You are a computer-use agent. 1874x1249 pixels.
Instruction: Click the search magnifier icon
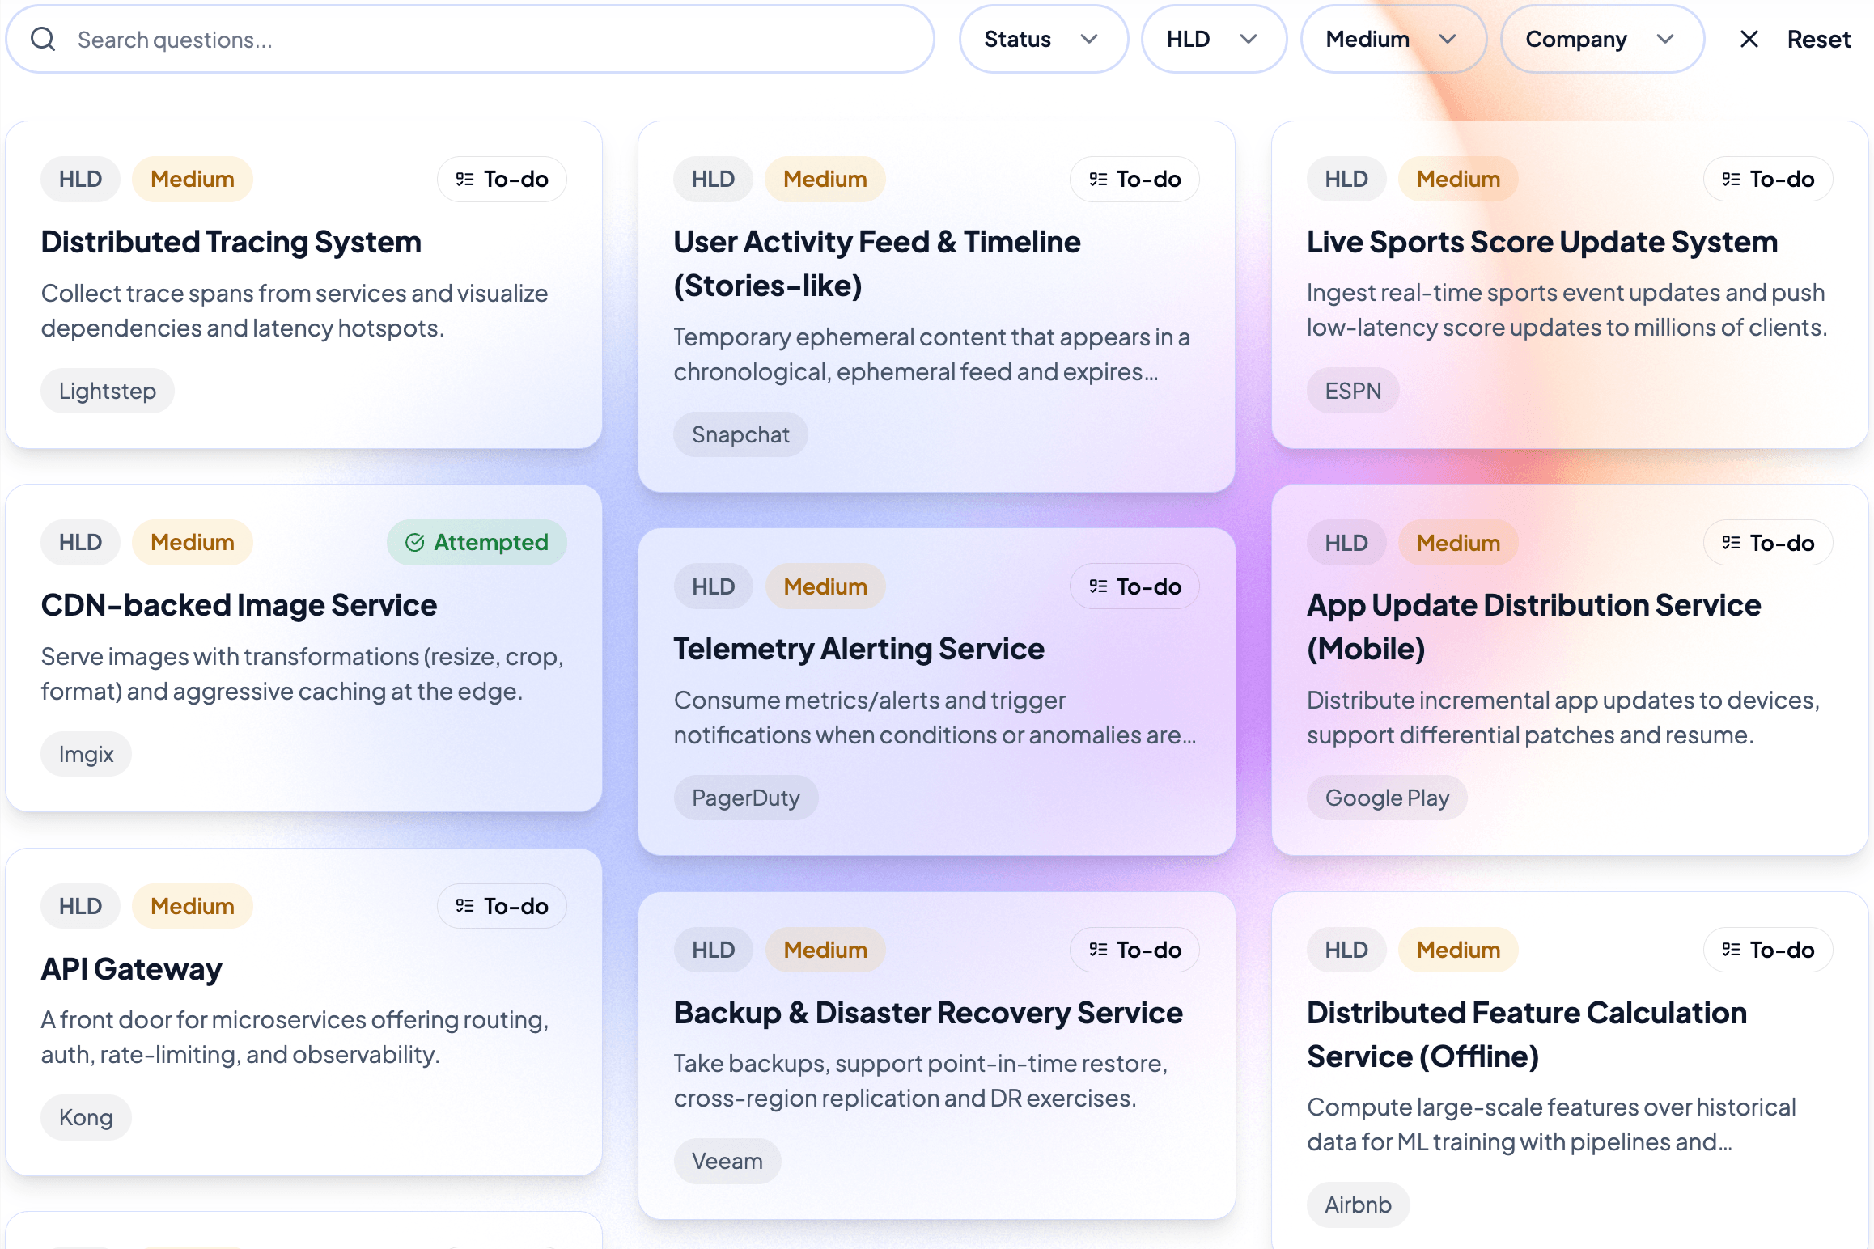pos(43,39)
